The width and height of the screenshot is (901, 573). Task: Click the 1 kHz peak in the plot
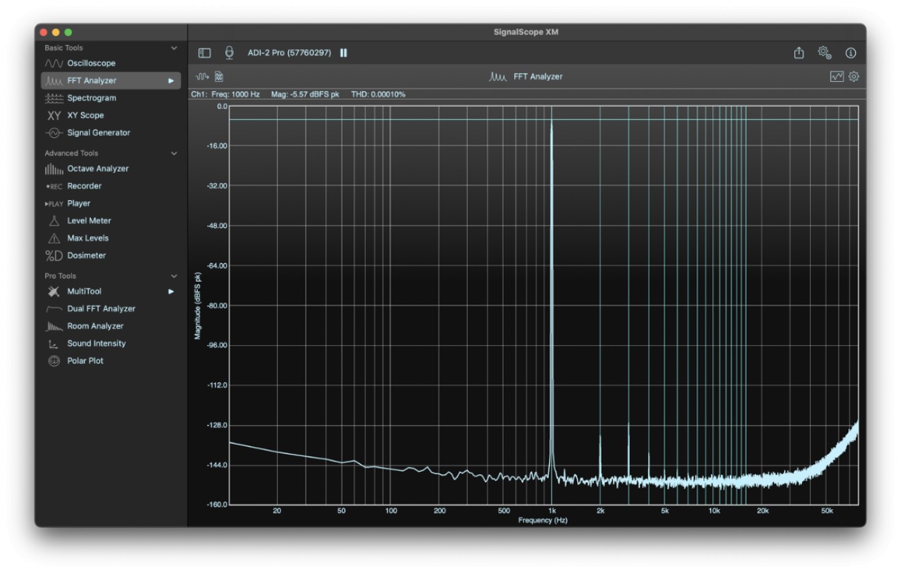coord(552,123)
